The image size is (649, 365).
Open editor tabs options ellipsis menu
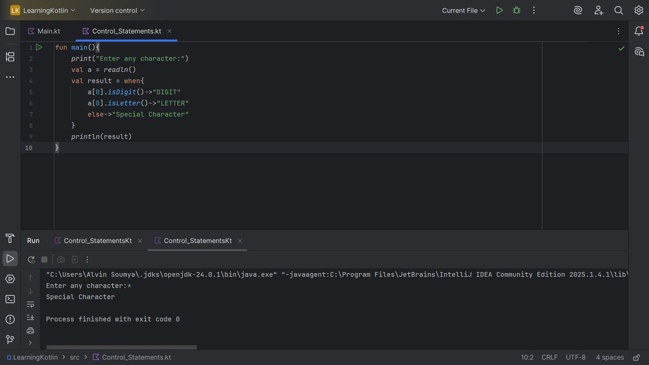point(618,31)
